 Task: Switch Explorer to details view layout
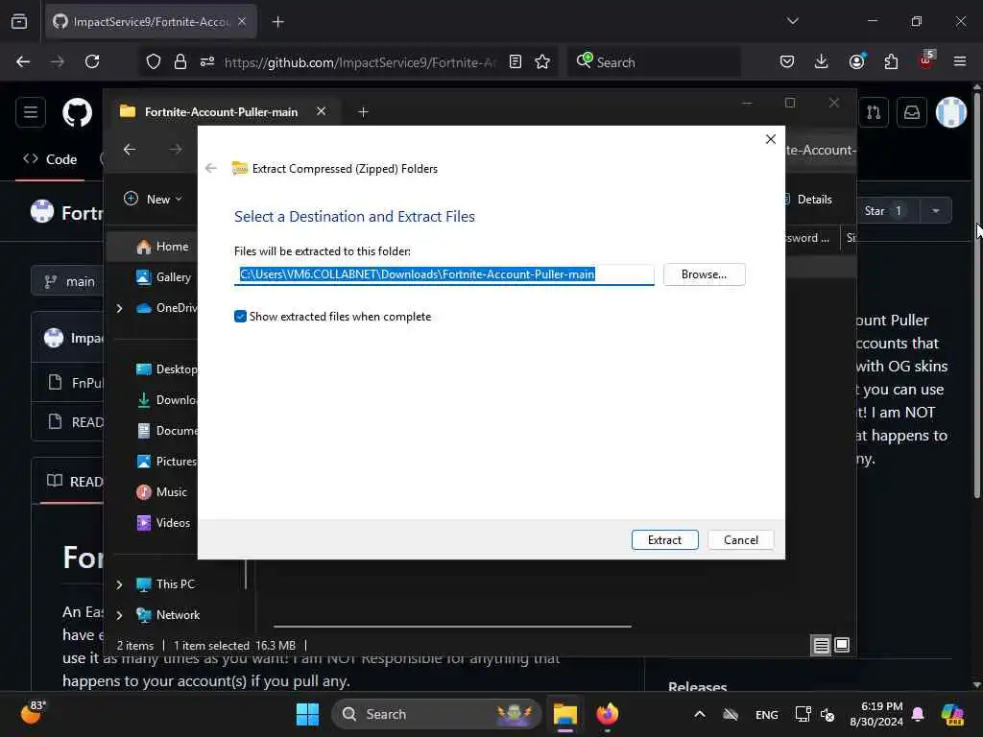822,645
